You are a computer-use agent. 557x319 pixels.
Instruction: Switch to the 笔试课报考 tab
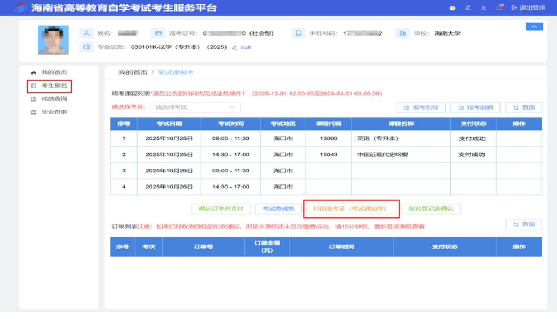[175, 72]
